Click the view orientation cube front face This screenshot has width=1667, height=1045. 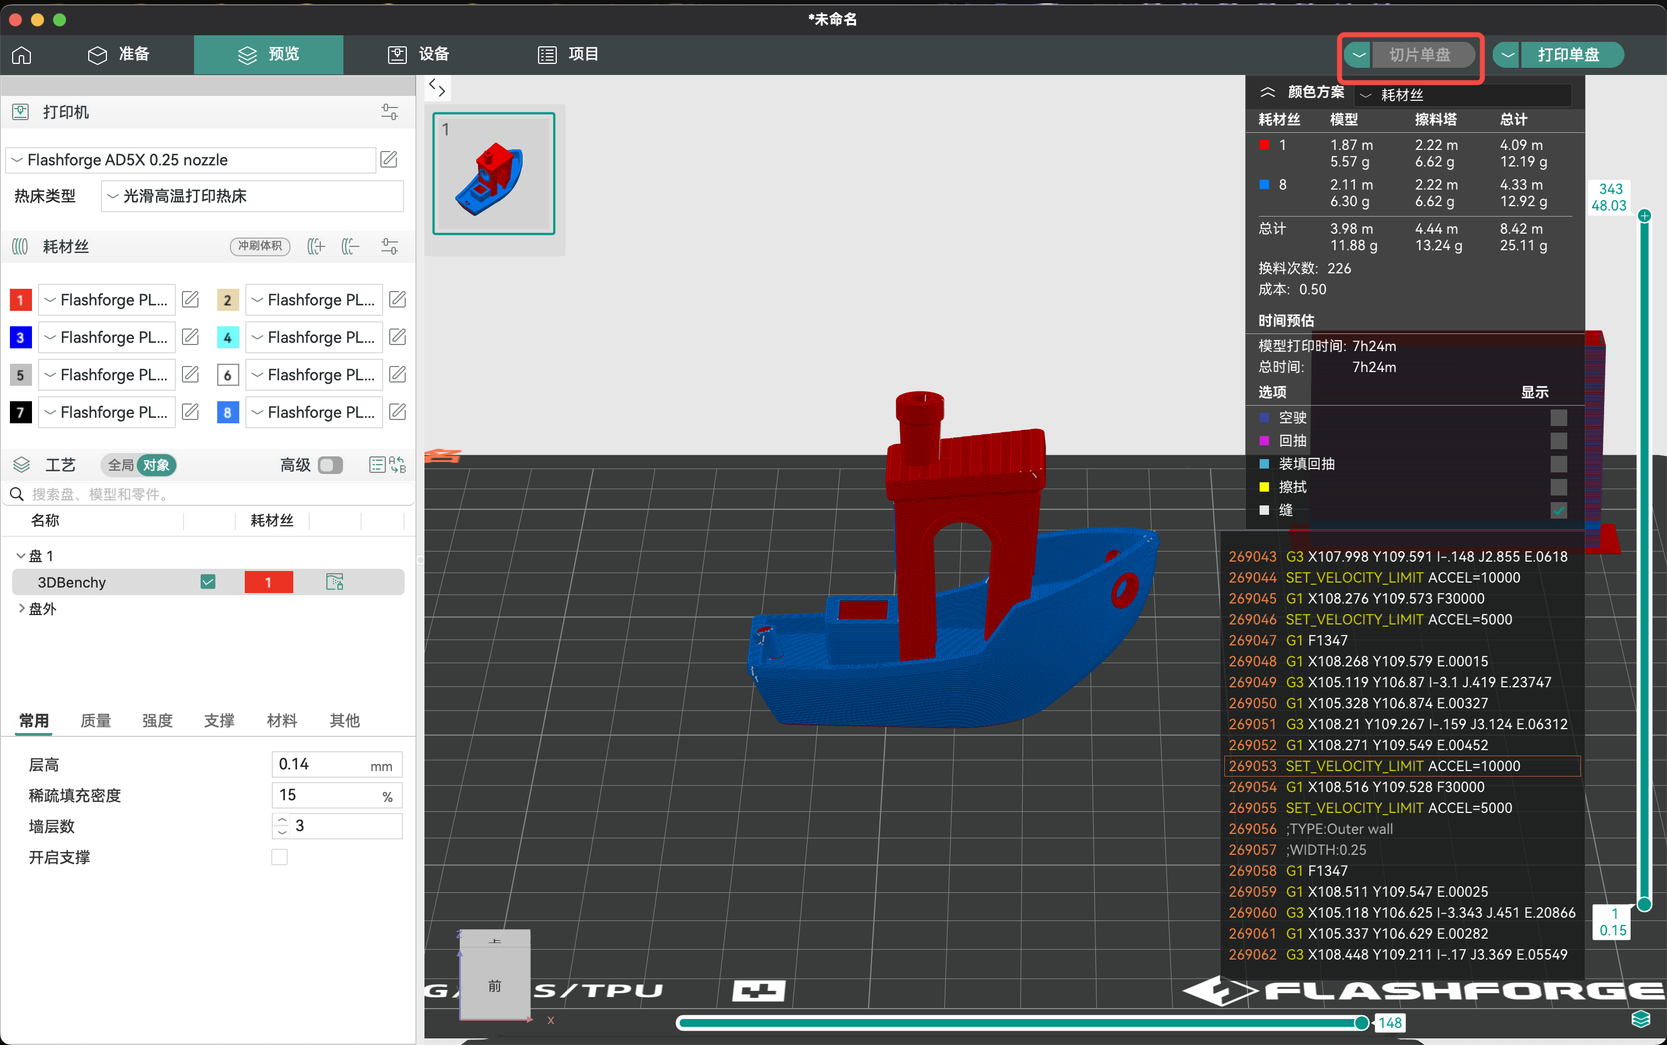point(495,984)
